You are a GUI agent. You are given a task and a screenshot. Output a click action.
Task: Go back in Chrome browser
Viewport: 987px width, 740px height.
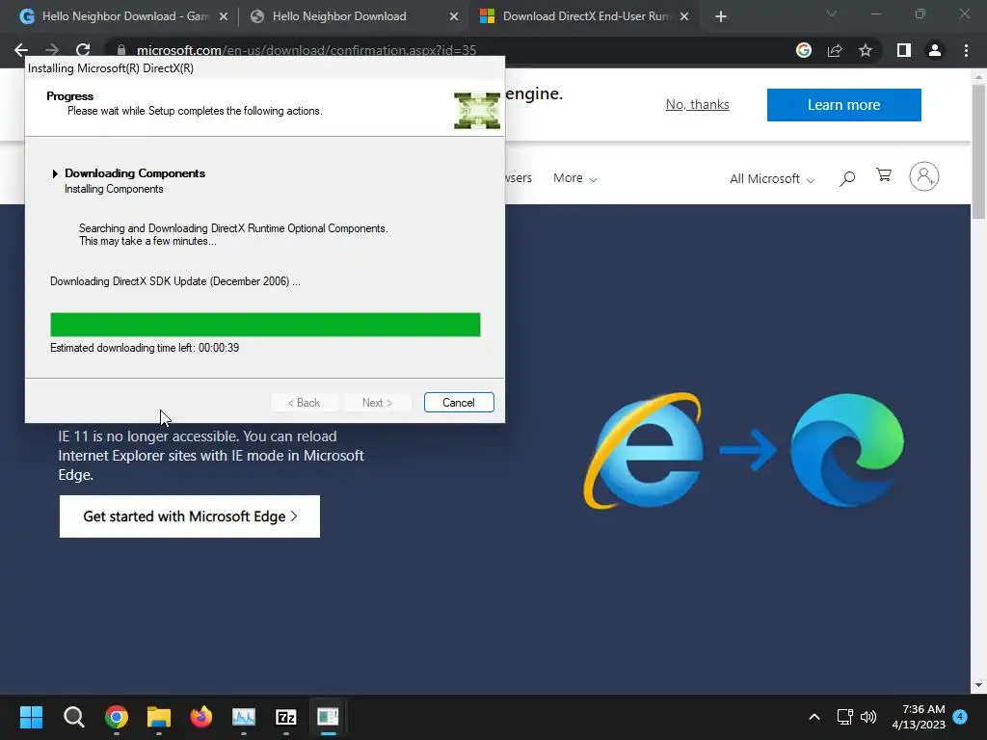click(21, 50)
